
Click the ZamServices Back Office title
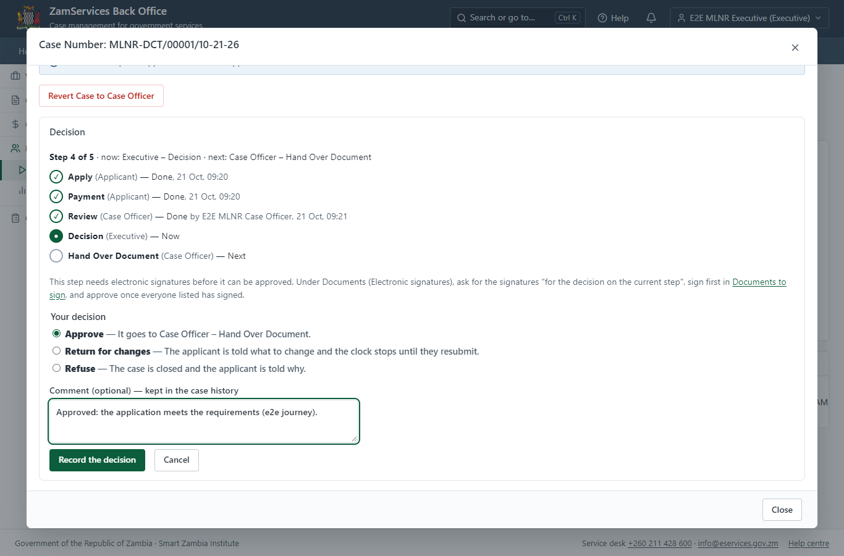[108, 11]
